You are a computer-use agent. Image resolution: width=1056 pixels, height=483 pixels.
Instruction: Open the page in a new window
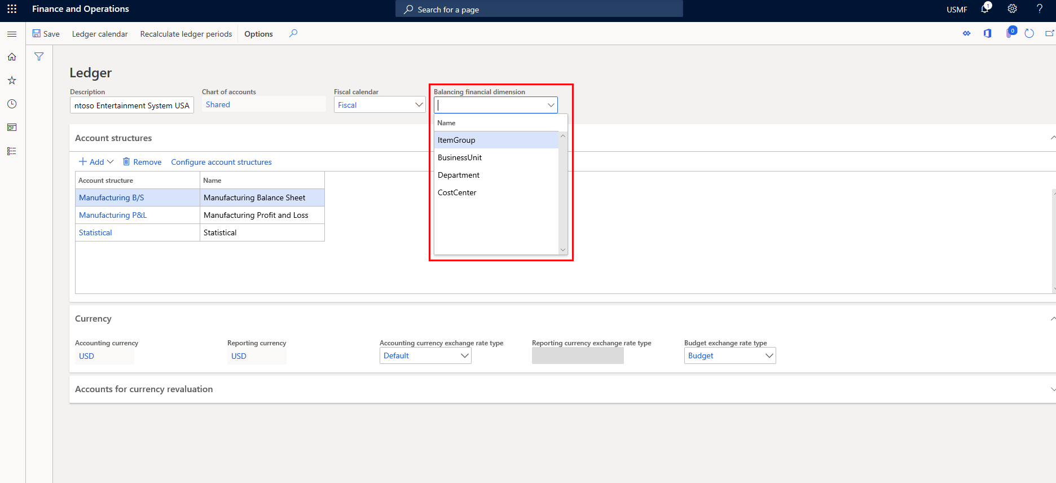pyautogui.click(x=1050, y=33)
